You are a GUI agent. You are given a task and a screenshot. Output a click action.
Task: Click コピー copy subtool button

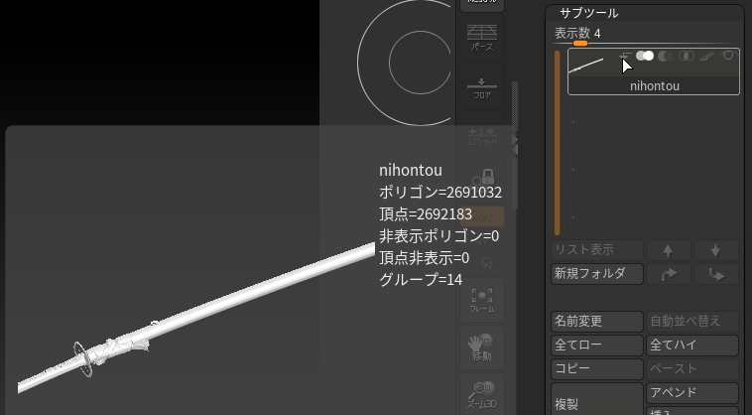tap(596, 368)
